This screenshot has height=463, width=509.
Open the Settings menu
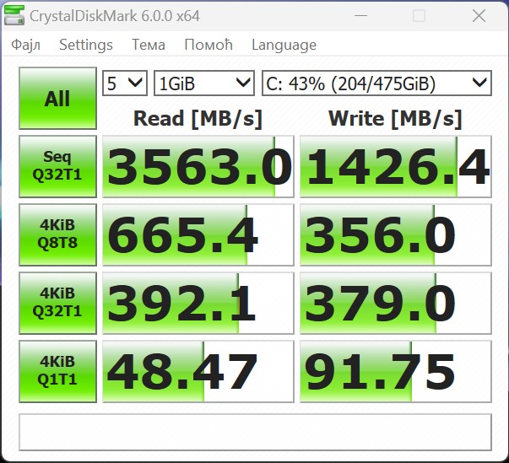click(x=86, y=45)
